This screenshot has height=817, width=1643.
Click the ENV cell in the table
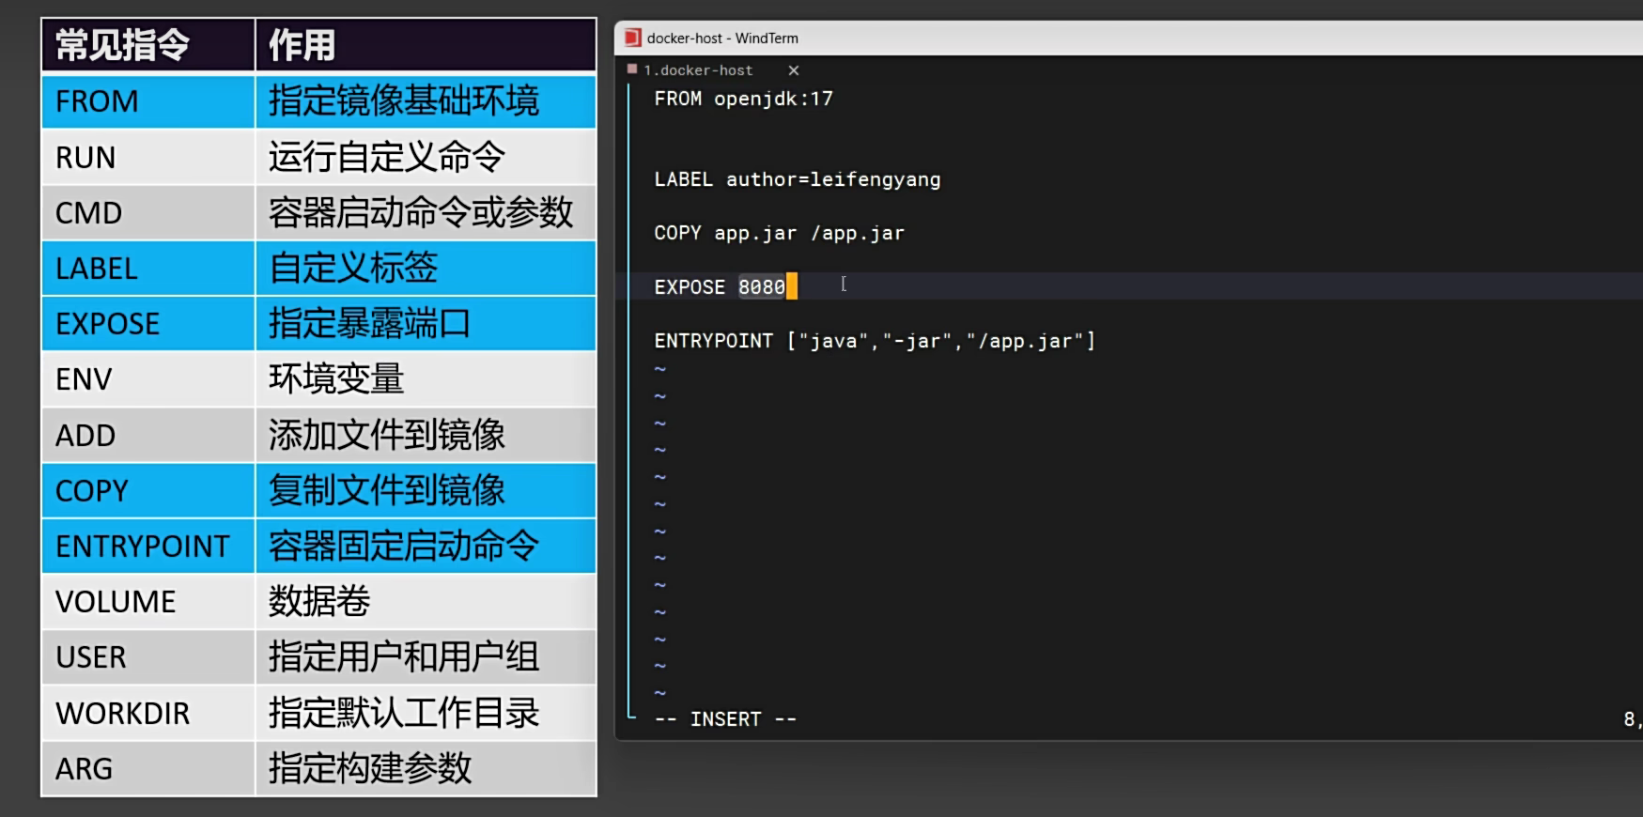[x=148, y=379]
